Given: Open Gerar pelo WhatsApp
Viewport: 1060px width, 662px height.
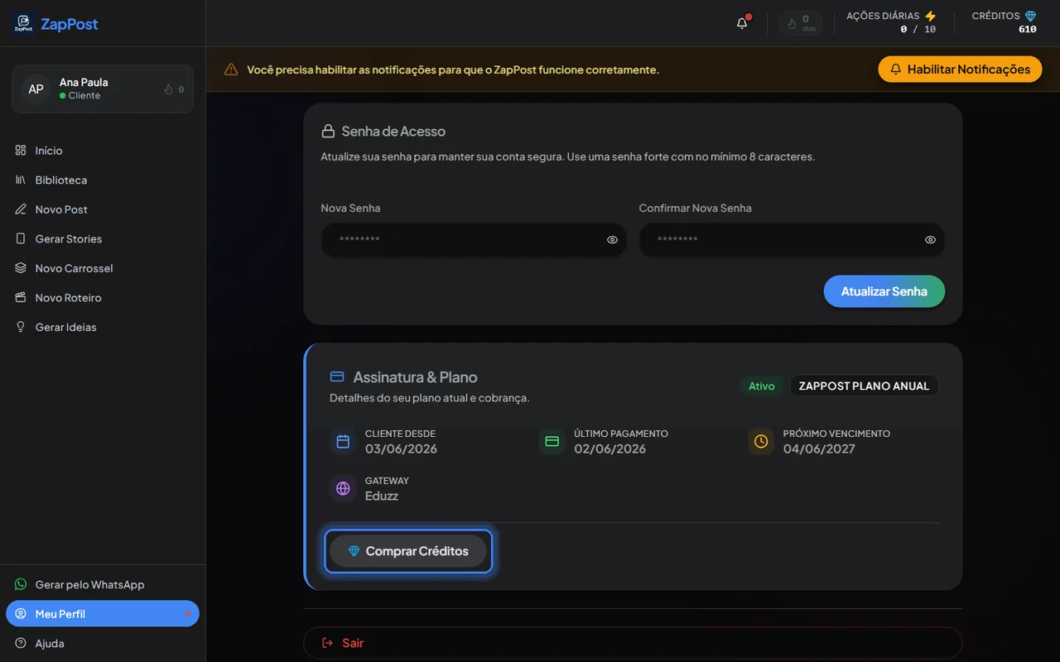Looking at the screenshot, I should pyautogui.click(x=103, y=584).
